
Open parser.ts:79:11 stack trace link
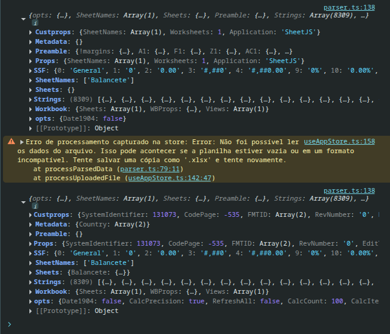pos(150,169)
